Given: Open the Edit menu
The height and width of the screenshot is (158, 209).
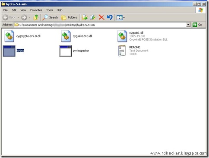Looking at the screenshot, I should pos(14,10).
